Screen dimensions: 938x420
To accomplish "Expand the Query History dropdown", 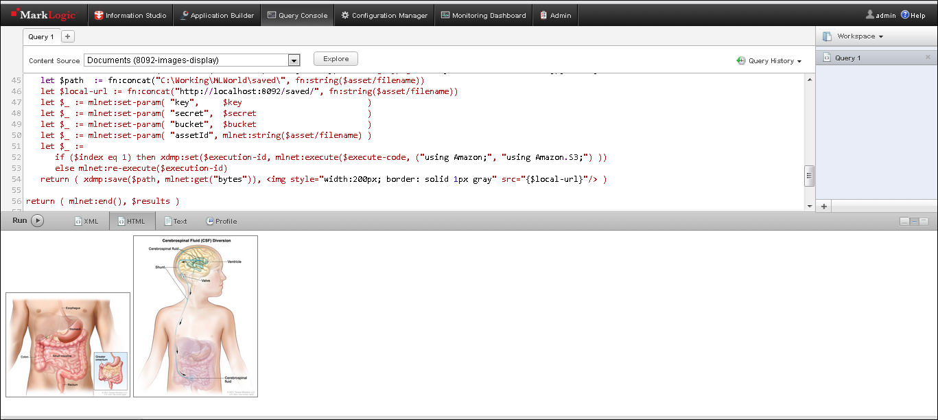I will tap(769, 60).
